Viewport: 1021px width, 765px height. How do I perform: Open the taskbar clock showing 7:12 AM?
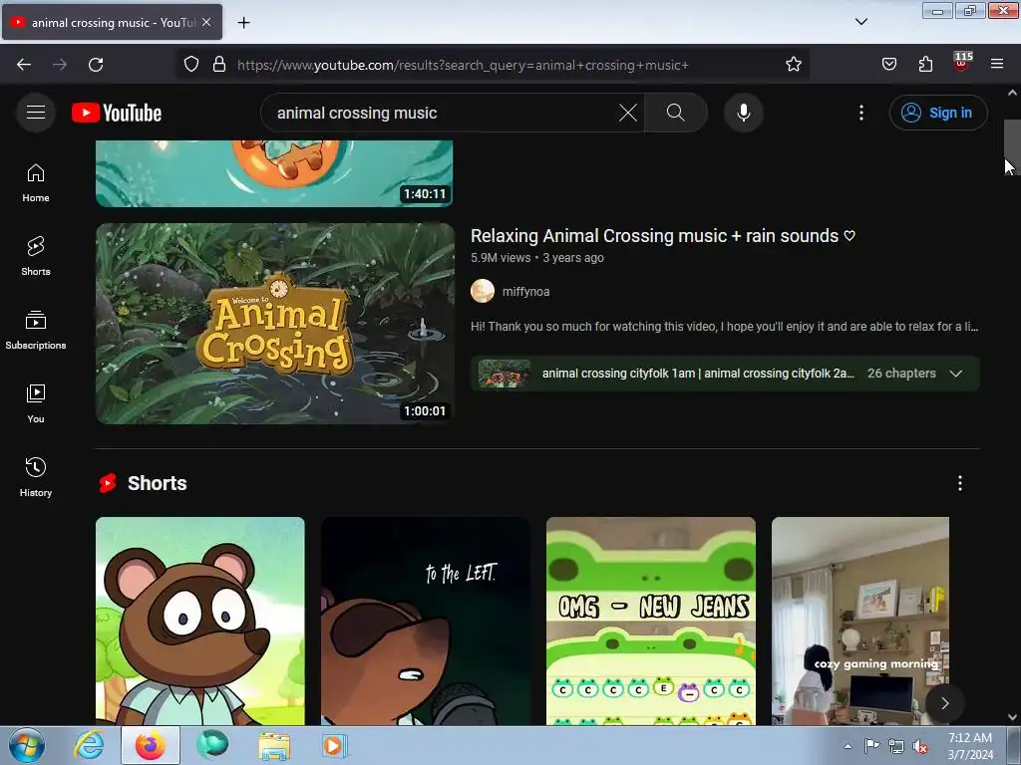(x=970, y=746)
